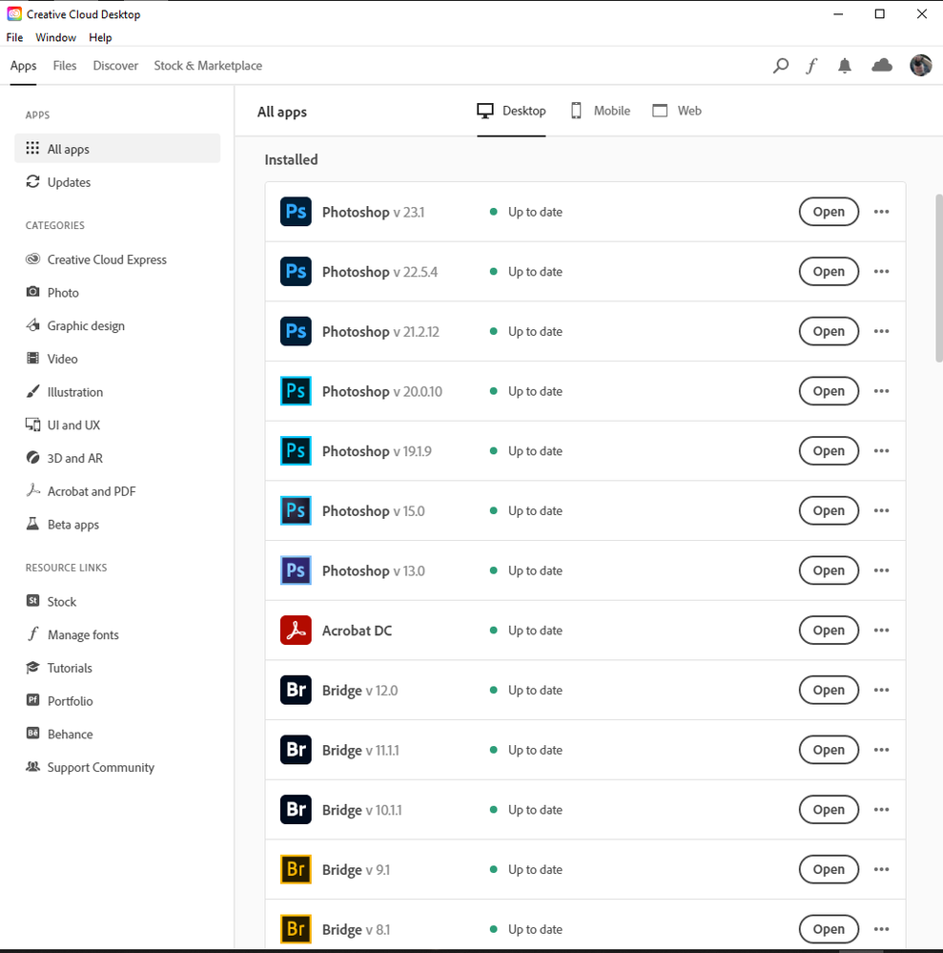Open more options for Photoshop v 22.5.4
This screenshot has width=943, height=953.
coord(881,271)
